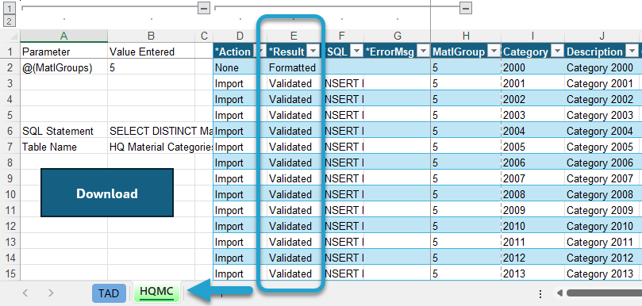
Task: Select column G header
Action: click(397, 36)
